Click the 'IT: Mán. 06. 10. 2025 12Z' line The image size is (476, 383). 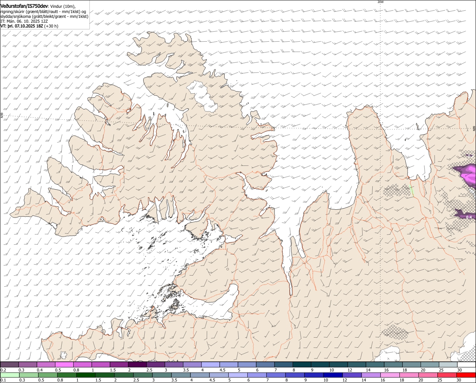(x=24, y=21)
